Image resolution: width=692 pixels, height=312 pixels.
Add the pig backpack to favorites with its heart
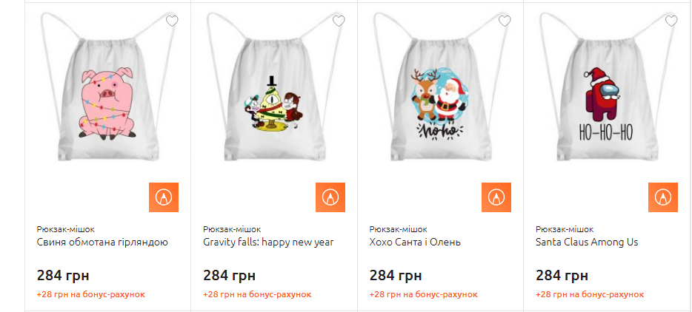pos(172,21)
